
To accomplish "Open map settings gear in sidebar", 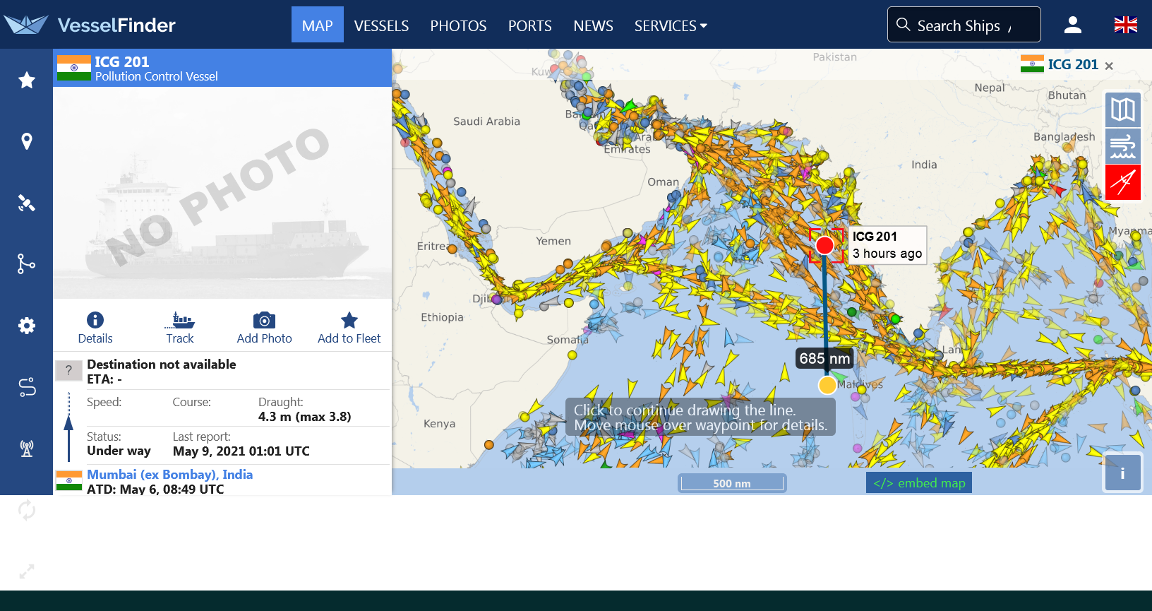I will (x=27, y=326).
